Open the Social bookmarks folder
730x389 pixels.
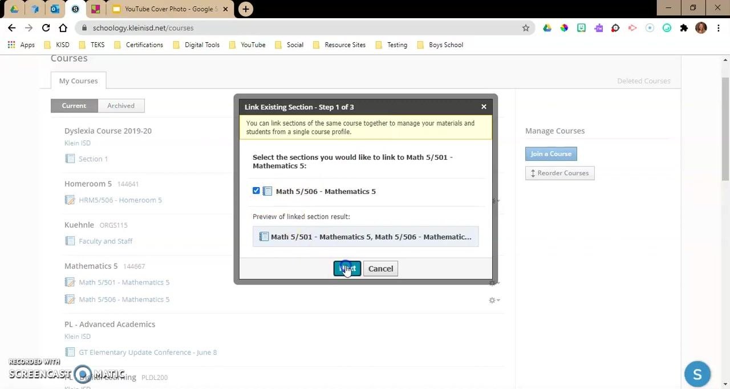coord(289,44)
